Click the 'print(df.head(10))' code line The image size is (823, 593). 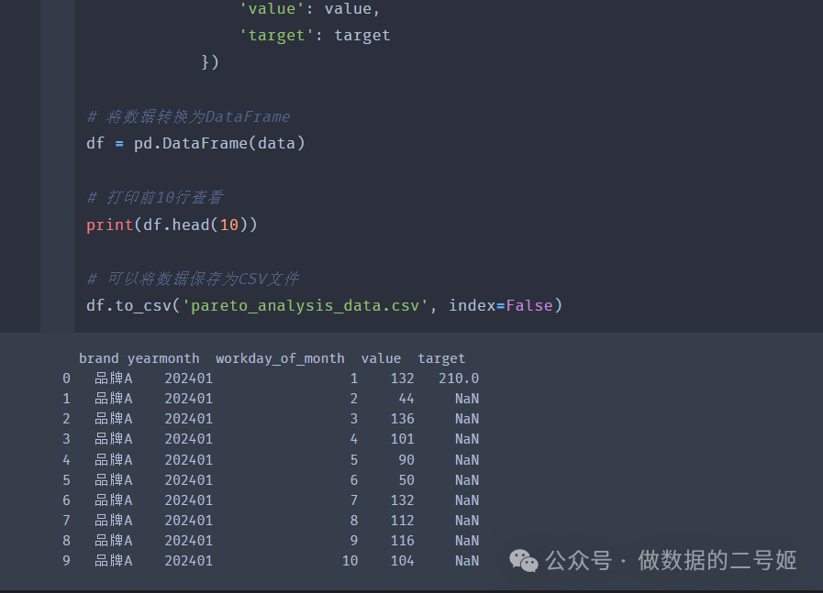pyautogui.click(x=172, y=225)
